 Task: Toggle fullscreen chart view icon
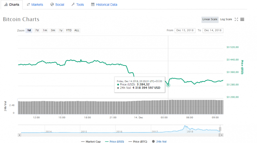(236, 19)
